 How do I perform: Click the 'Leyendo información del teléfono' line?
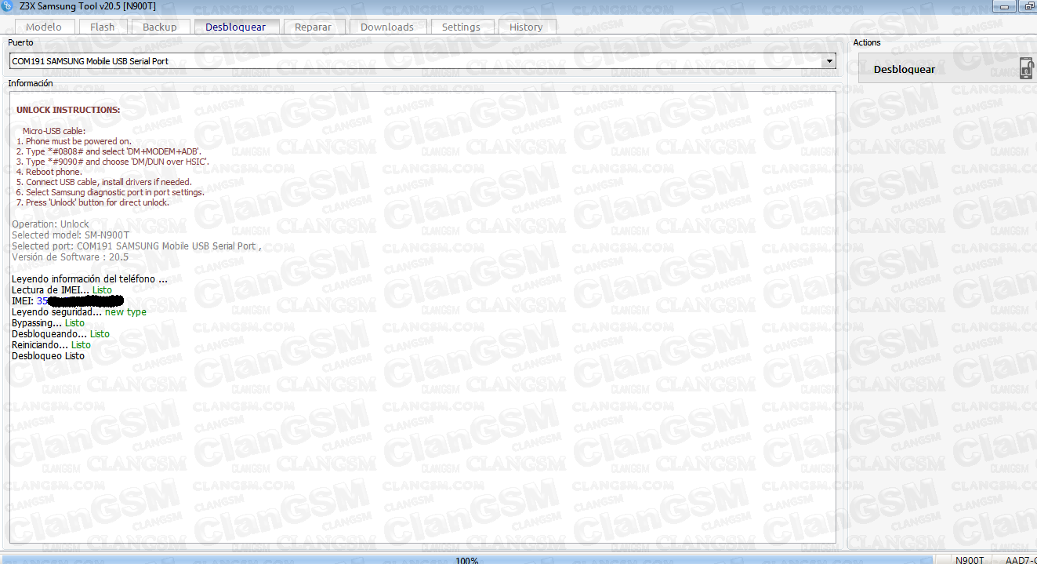[x=89, y=279]
